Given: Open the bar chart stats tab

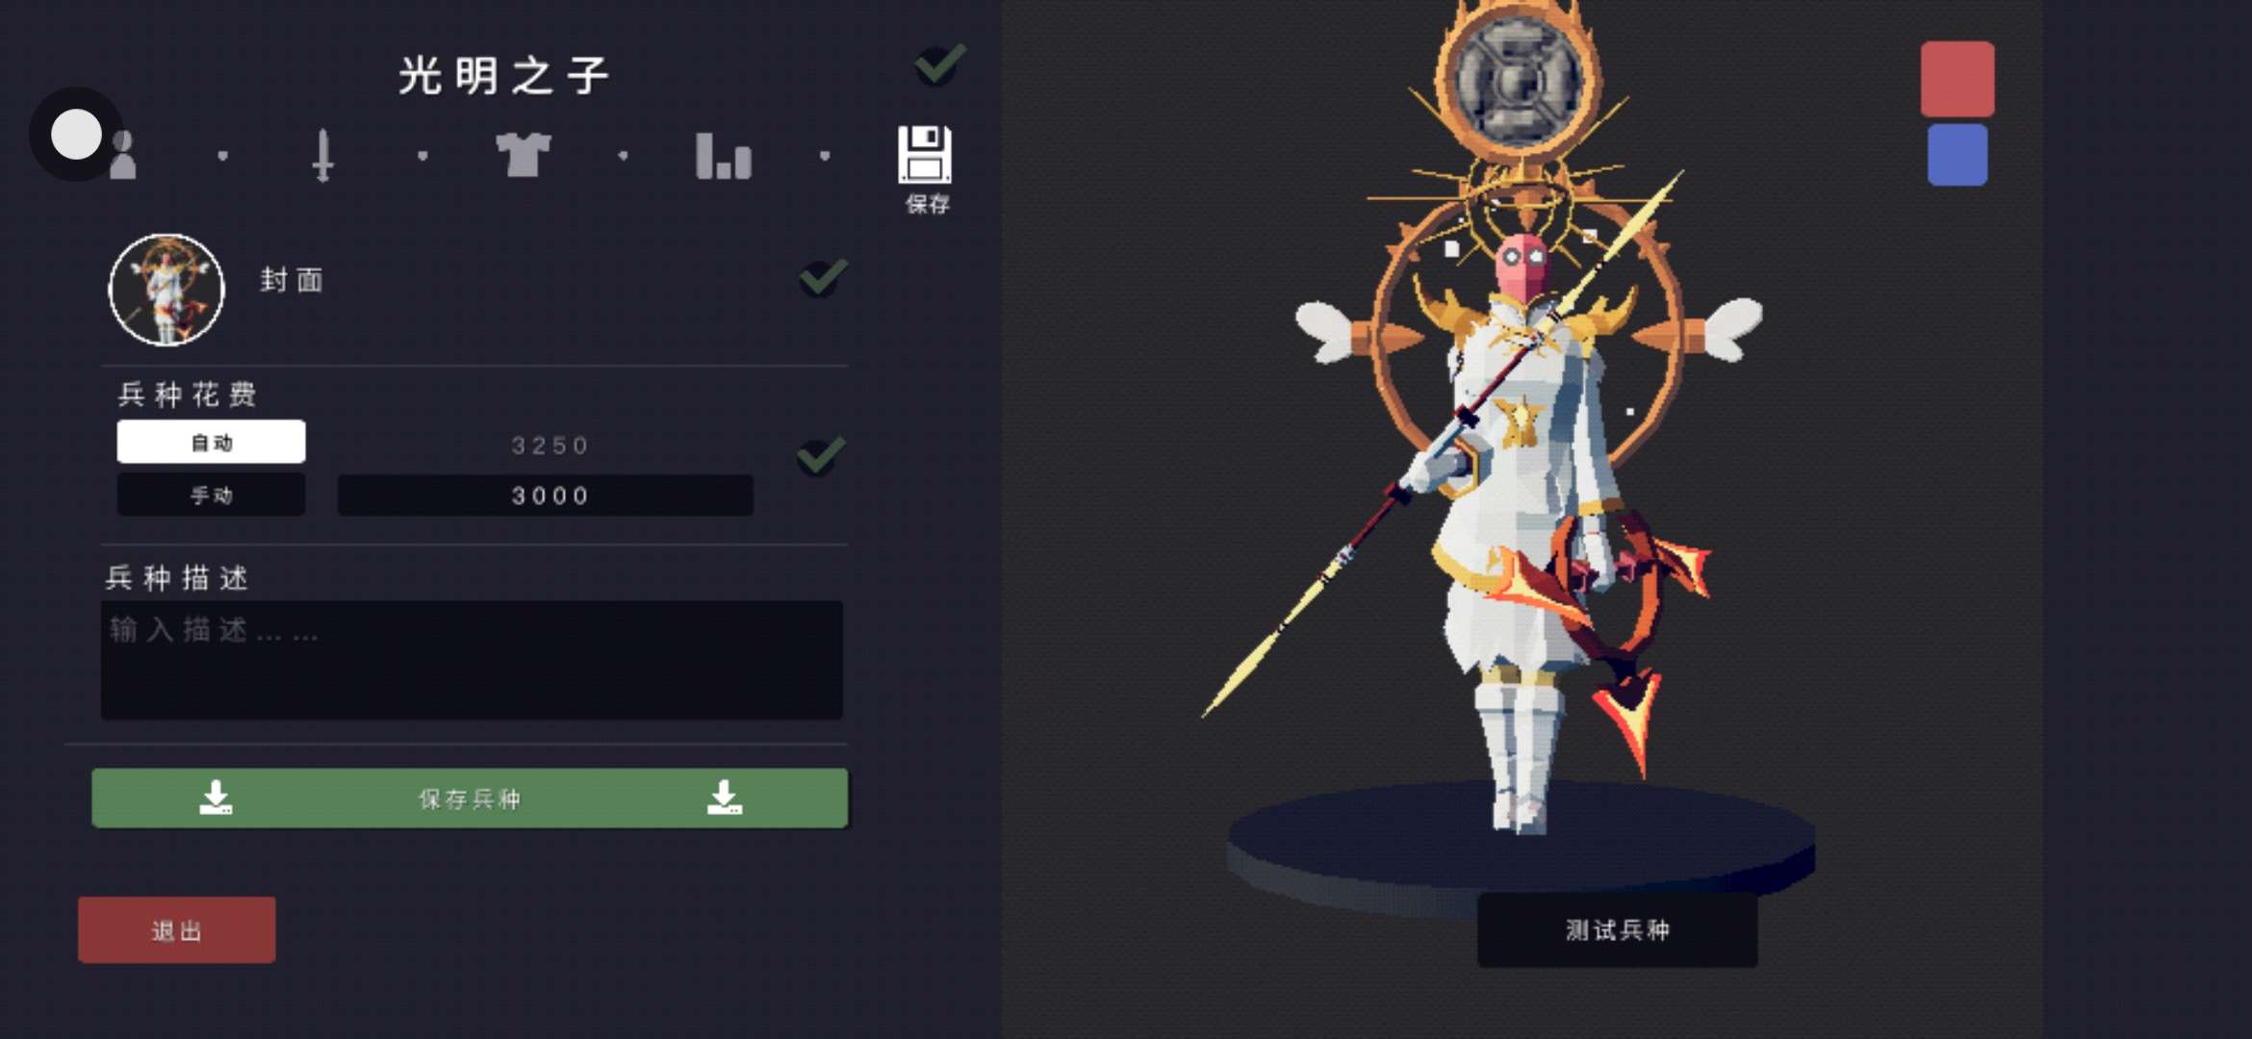Looking at the screenshot, I should click(x=724, y=156).
